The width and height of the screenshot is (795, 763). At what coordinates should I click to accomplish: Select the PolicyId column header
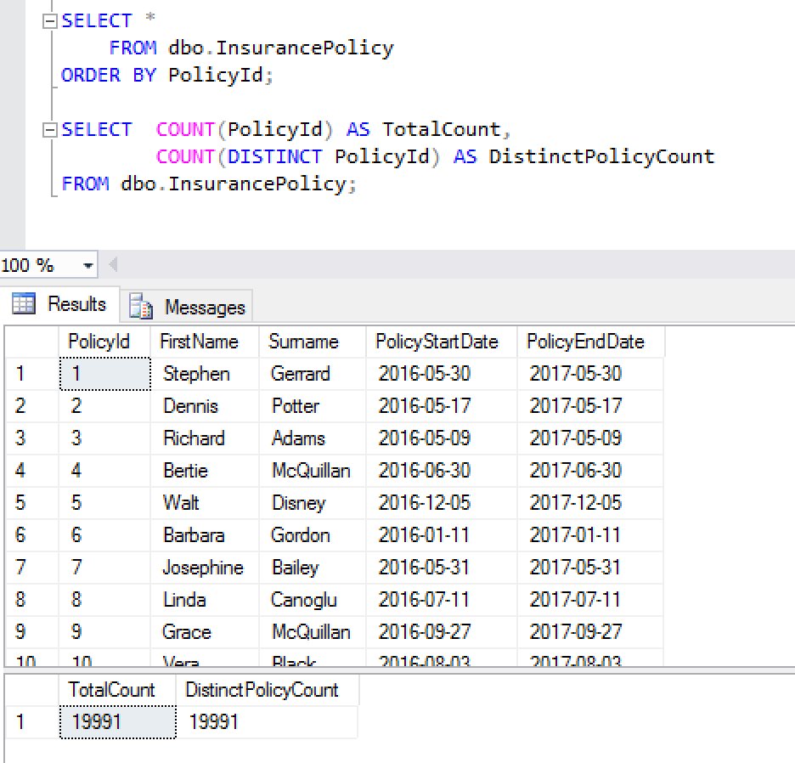coord(104,342)
